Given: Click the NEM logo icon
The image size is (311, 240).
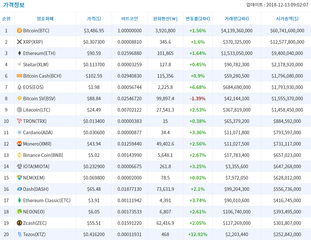Looking at the screenshot, I should pyautogui.click(x=19, y=178).
